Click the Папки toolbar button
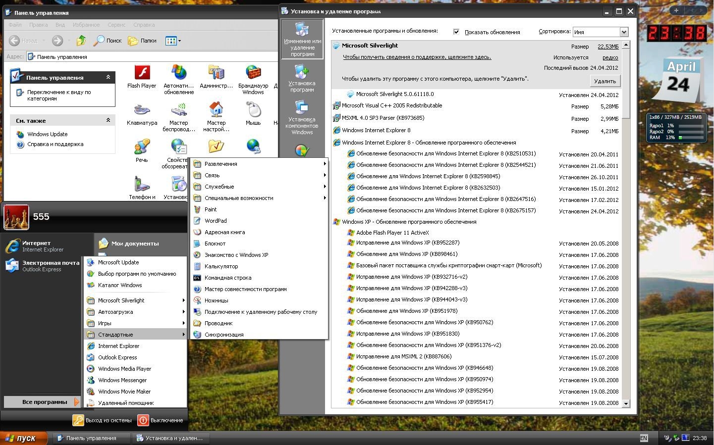This screenshot has width=714, height=445. [x=142, y=41]
